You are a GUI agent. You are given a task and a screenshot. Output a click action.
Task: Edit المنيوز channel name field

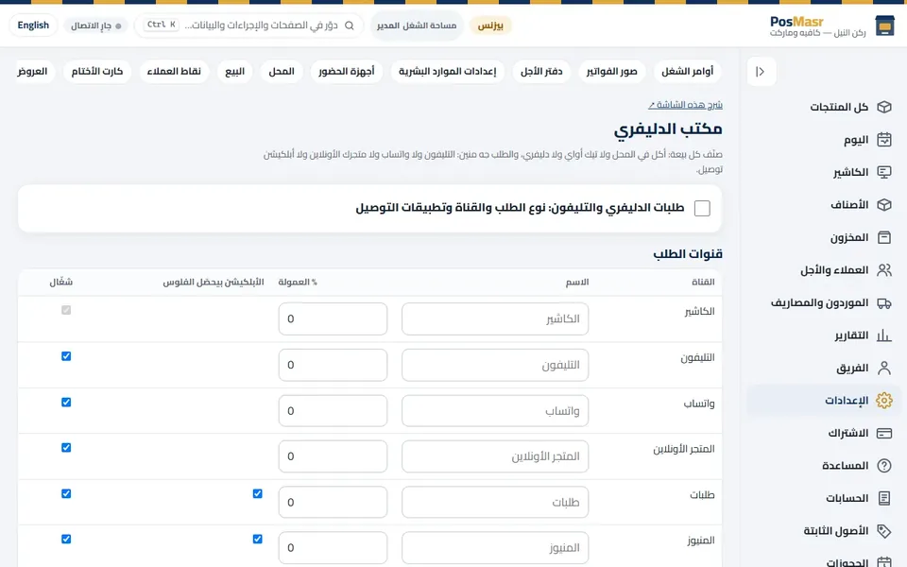click(x=495, y=548)
